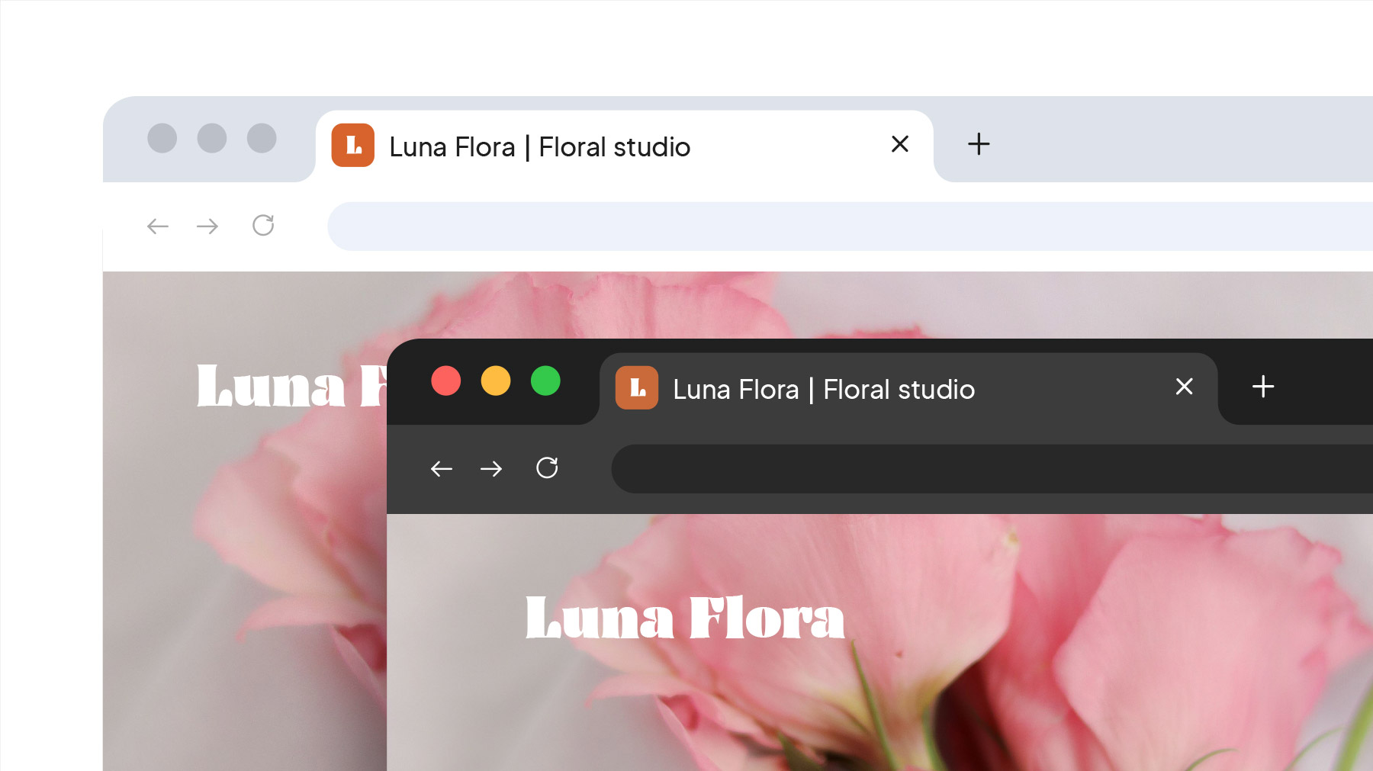Viewport: 1373px width, 771px height.
Task: Click the green maximize dot on dark window
Action: [x=545, y=381]
